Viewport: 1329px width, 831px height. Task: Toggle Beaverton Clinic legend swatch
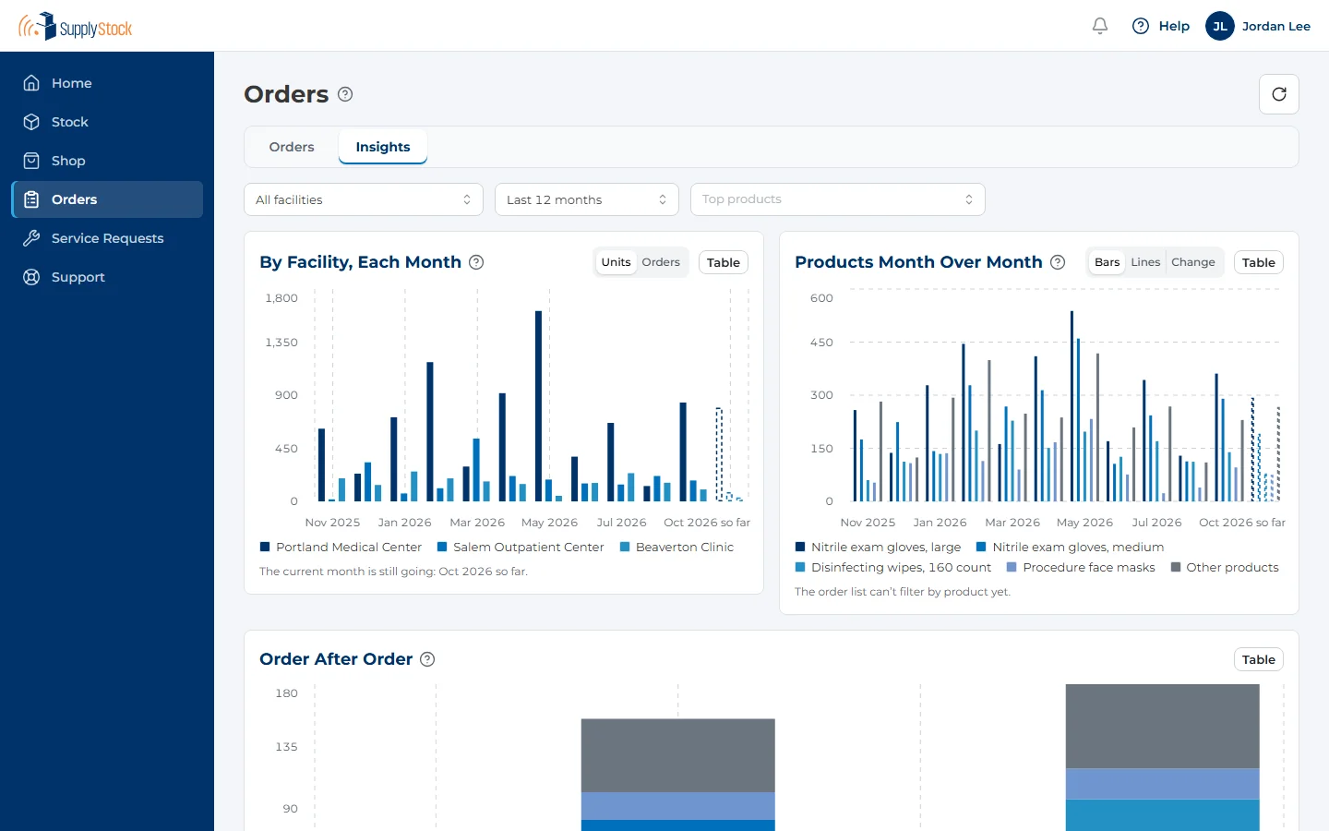click(x=625, y=547)
